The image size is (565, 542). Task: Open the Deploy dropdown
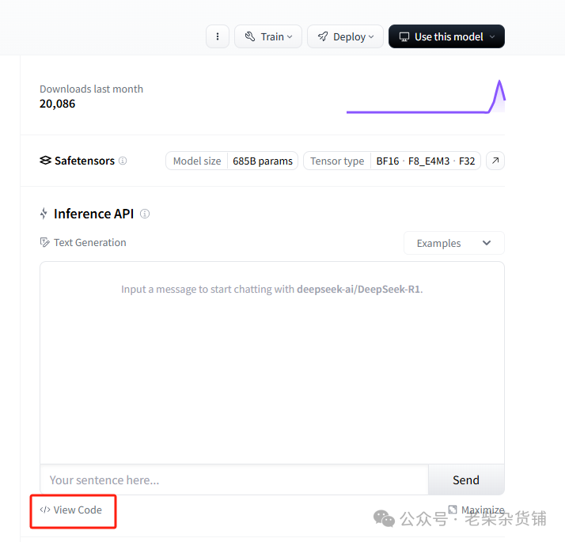tap(345, 36)
